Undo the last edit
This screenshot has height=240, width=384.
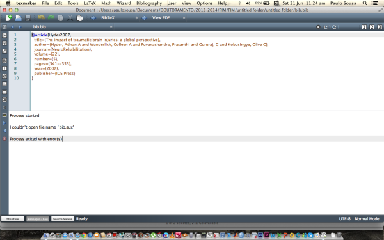(x=42, y=18)
